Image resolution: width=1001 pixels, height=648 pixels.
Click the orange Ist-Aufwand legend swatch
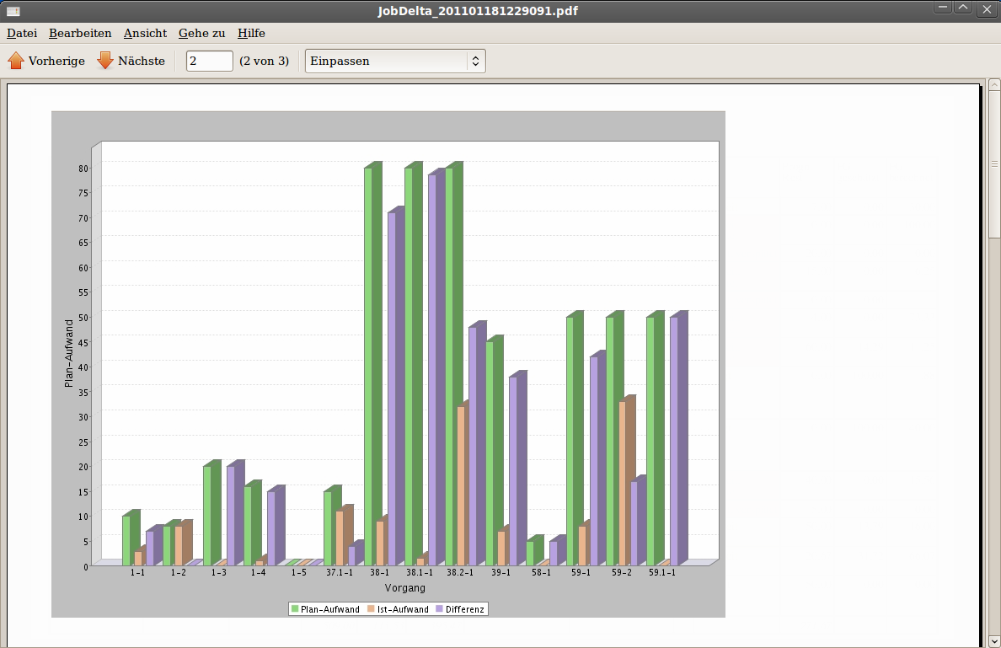370,609
